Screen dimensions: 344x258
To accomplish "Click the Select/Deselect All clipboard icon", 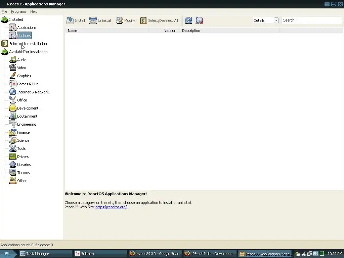I will [143, 20].
